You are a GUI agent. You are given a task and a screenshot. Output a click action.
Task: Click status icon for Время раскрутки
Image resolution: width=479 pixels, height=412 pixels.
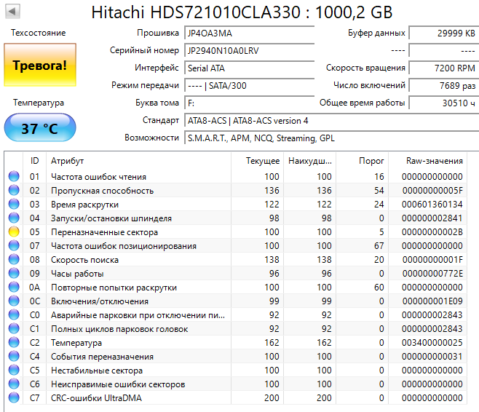(x=14, y=204)
